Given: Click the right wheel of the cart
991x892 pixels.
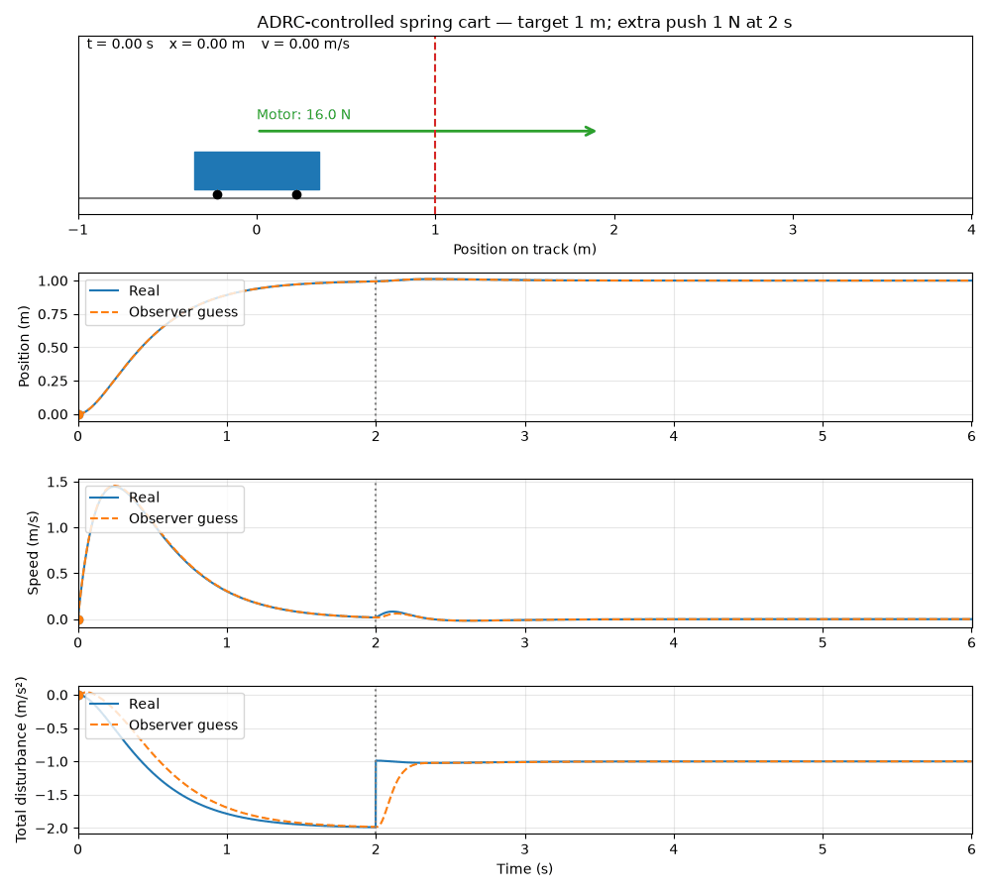Looking at the screenshot, I should pos(296,194).
